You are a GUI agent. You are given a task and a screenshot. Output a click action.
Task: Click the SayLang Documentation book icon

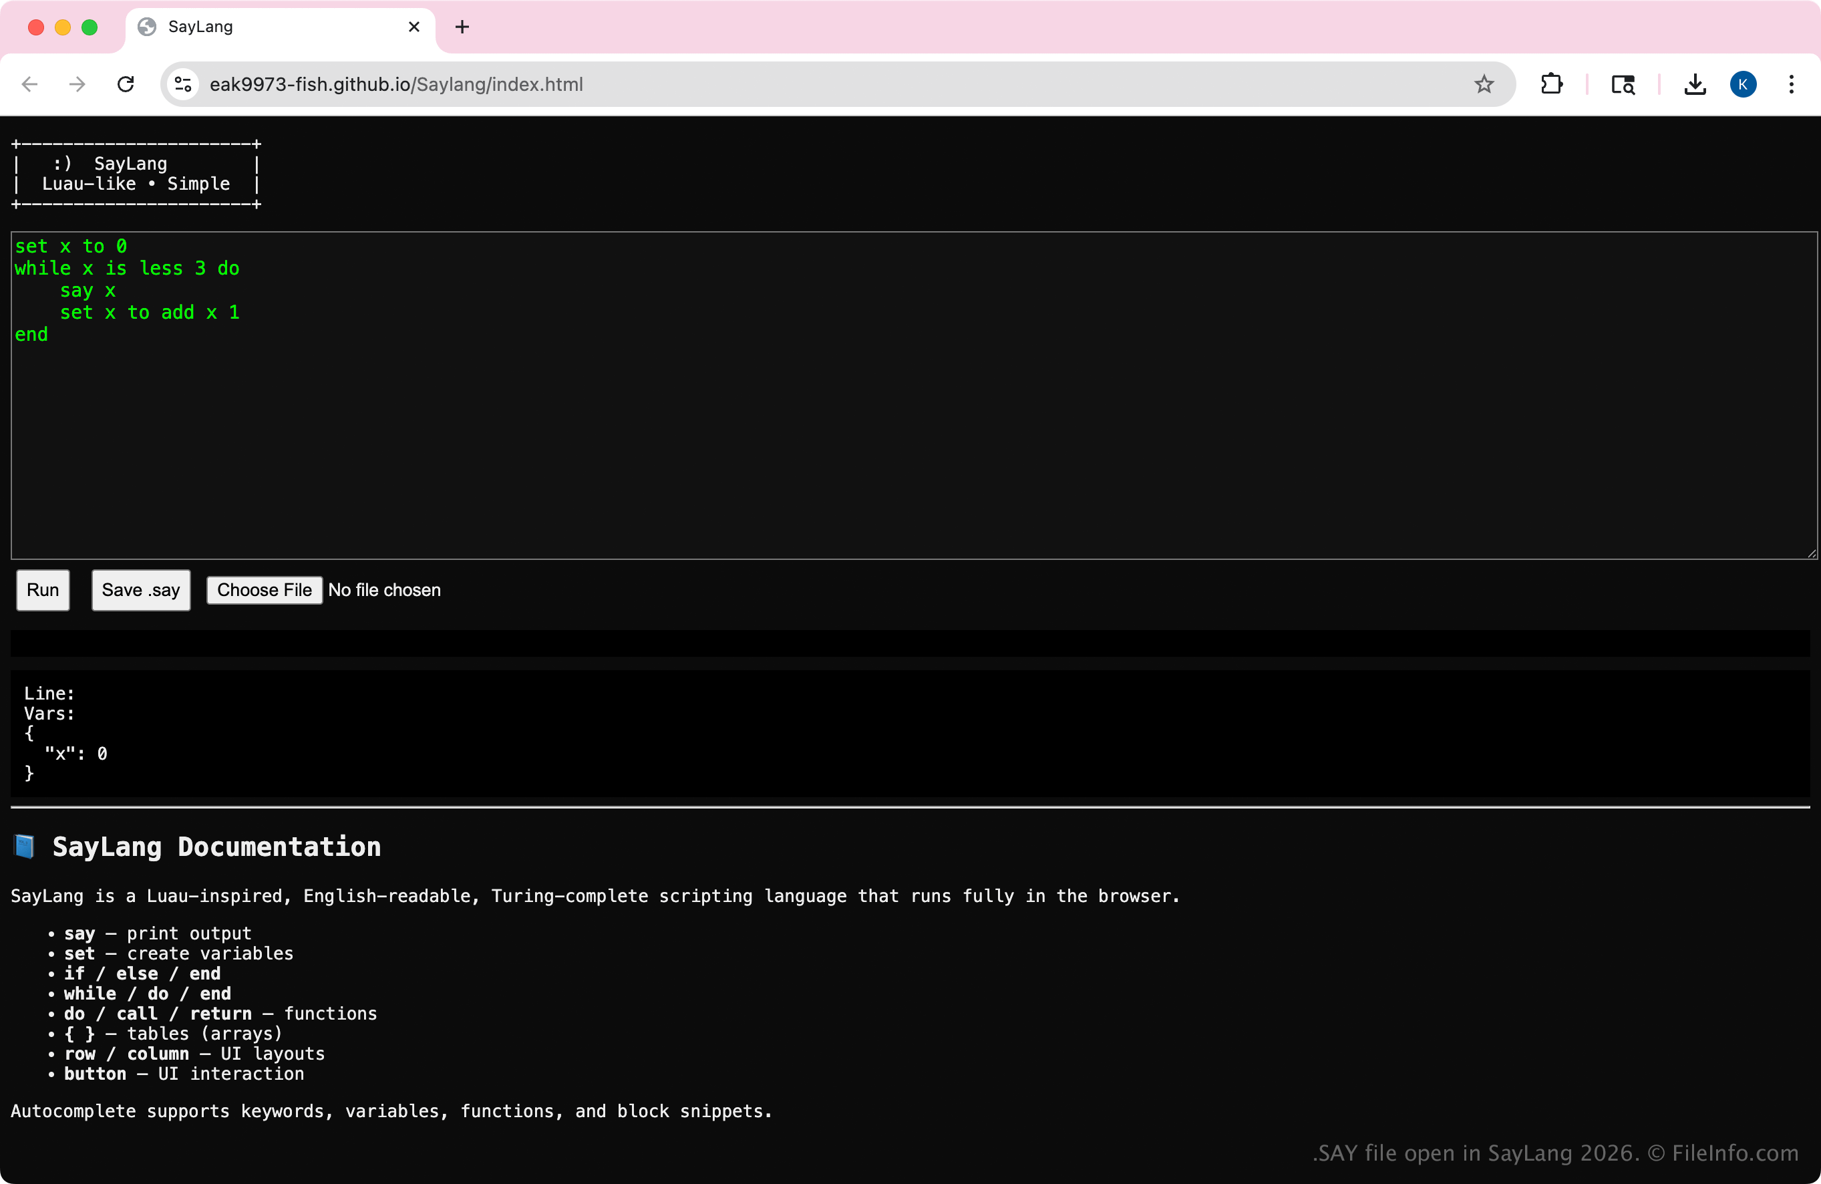(x=25, y=847)
